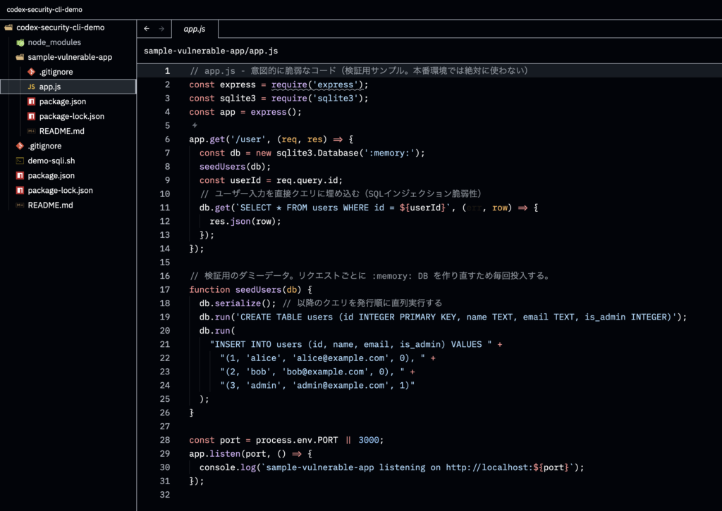Click the 'admin@example.com' row string
The width and height of the screenshot is (722, 511).
317,385
